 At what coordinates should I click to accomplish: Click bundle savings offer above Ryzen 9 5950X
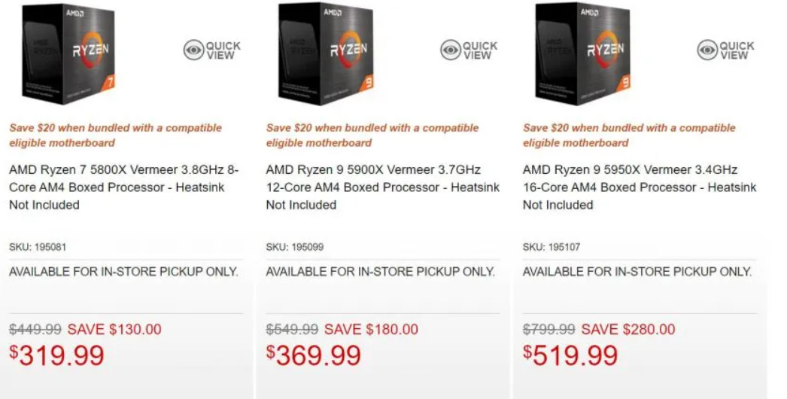pyautogui.click(x=629, y=135)
